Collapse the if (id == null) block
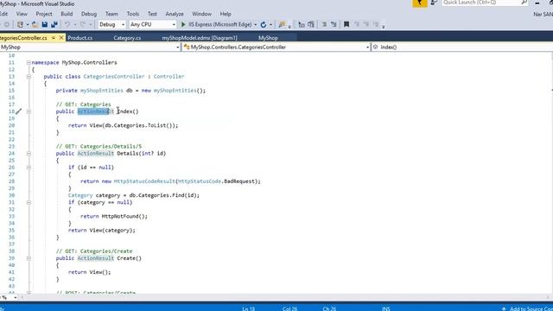The height and width of the screenshot is (311, 553). coord(29,168)
